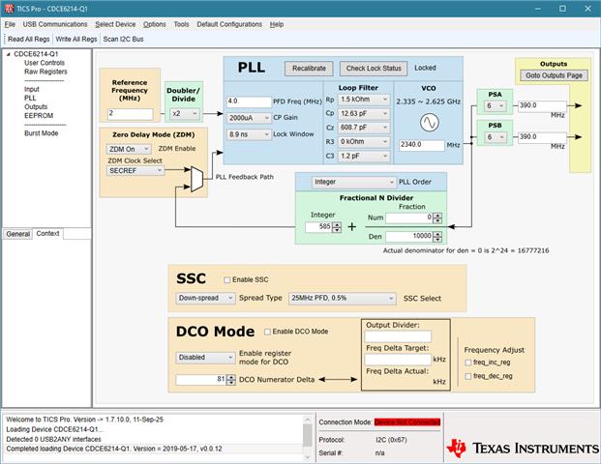Screen dimensions: 601x464
Task: Open the Lock Window 8.9 ns dropdown
Action: click(x=249, y=134)
